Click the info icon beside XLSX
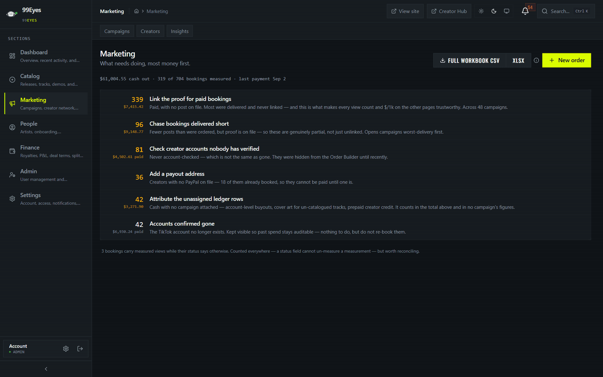The width and height of the screenshot is (603, 377). (536, 60)
